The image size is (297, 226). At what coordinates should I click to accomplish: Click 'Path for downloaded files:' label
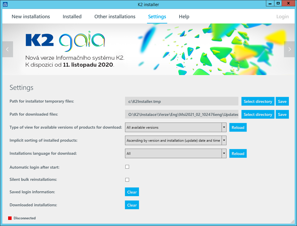tap(34, 114)
